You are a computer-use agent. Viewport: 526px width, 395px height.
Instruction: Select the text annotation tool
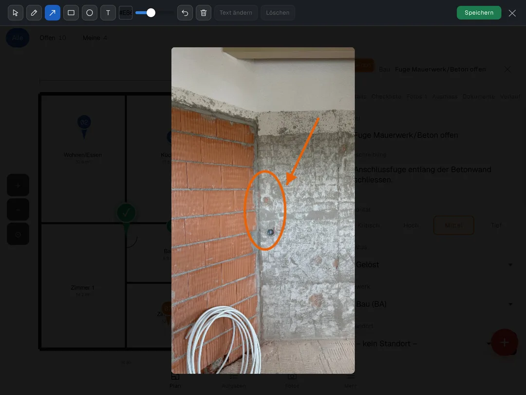108,13
